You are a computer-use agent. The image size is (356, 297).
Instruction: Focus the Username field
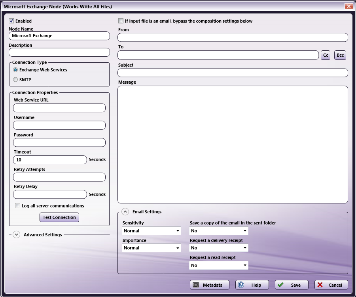tap(59, 125)
